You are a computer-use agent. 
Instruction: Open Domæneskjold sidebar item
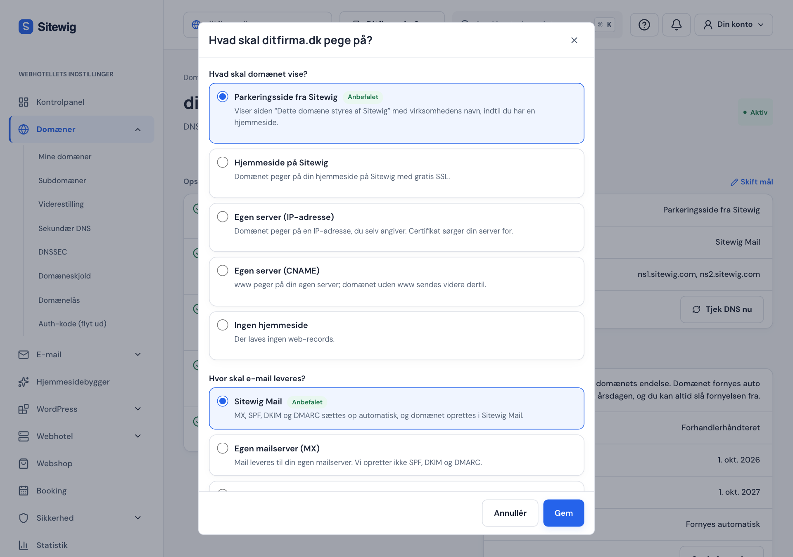[64, 276]
